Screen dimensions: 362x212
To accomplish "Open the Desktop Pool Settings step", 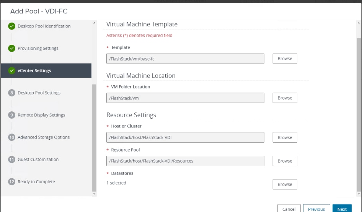I will pyautogui.click(x=39, y=93).
